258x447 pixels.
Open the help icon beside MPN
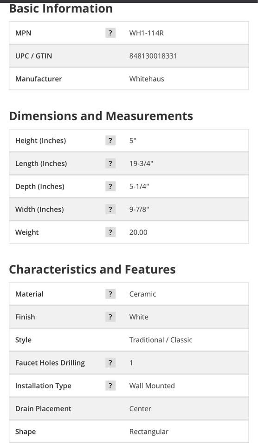pyautogui.click(x=110, y=33)
